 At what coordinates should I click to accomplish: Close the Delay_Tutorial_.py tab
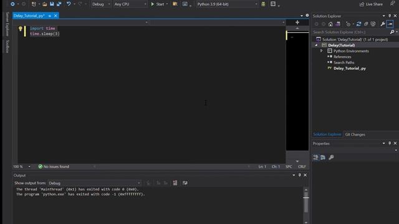pyautogui.click(x=55, y=16)
